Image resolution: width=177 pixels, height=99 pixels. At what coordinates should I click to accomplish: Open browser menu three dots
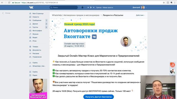(175, 2)
